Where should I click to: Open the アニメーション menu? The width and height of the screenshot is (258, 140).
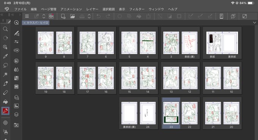pos(71,9)
